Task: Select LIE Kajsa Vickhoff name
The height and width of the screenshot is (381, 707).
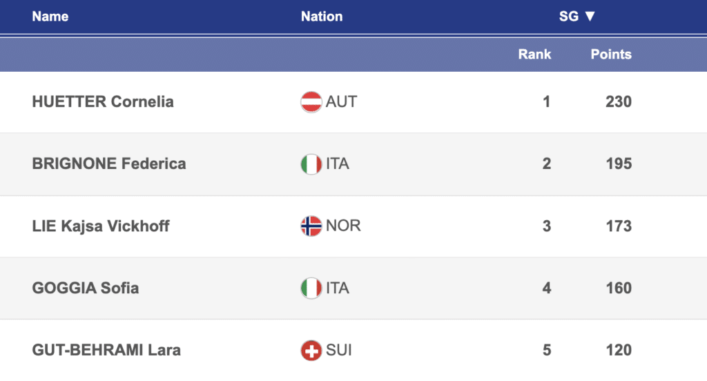Action: 101,226
